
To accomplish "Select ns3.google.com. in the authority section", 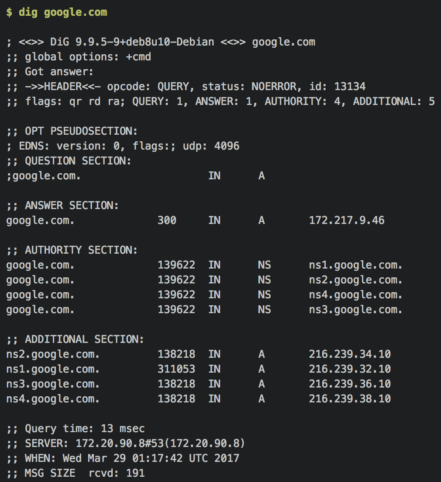I will pos(355,310).
